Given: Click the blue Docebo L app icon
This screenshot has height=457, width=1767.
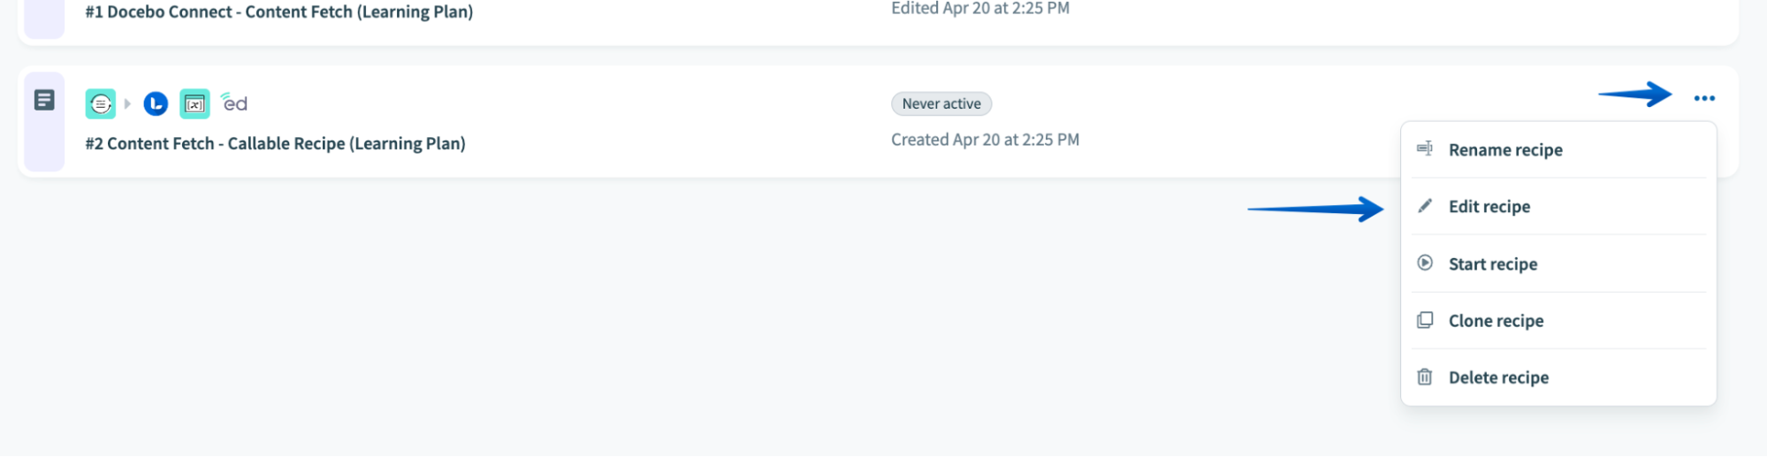Looking at the screenshot, I should pyautogui.click(x=156, y=104).
